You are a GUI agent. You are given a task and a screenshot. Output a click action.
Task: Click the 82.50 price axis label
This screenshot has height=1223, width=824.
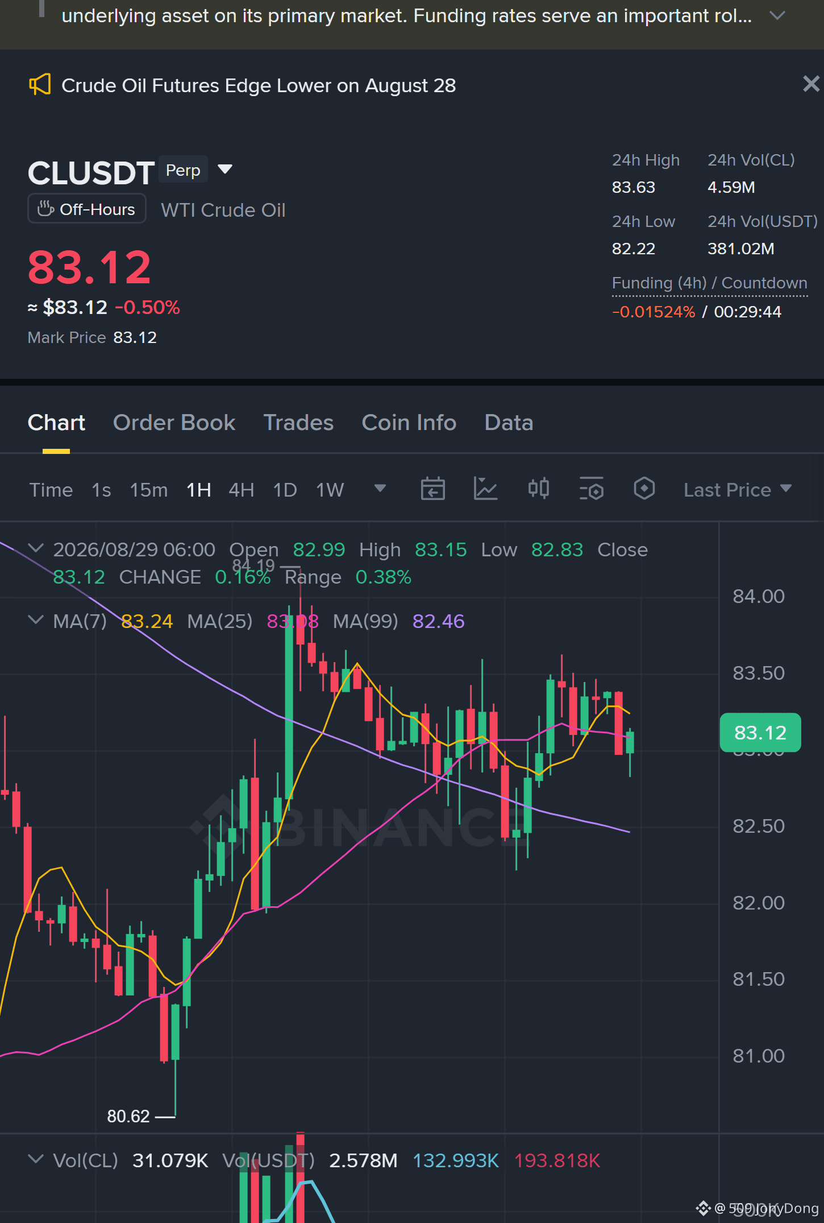(x=759, y=826)
